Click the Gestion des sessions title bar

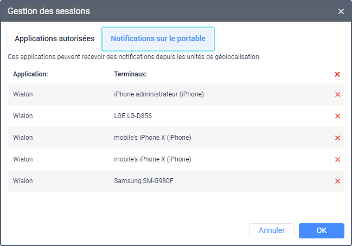163,11
